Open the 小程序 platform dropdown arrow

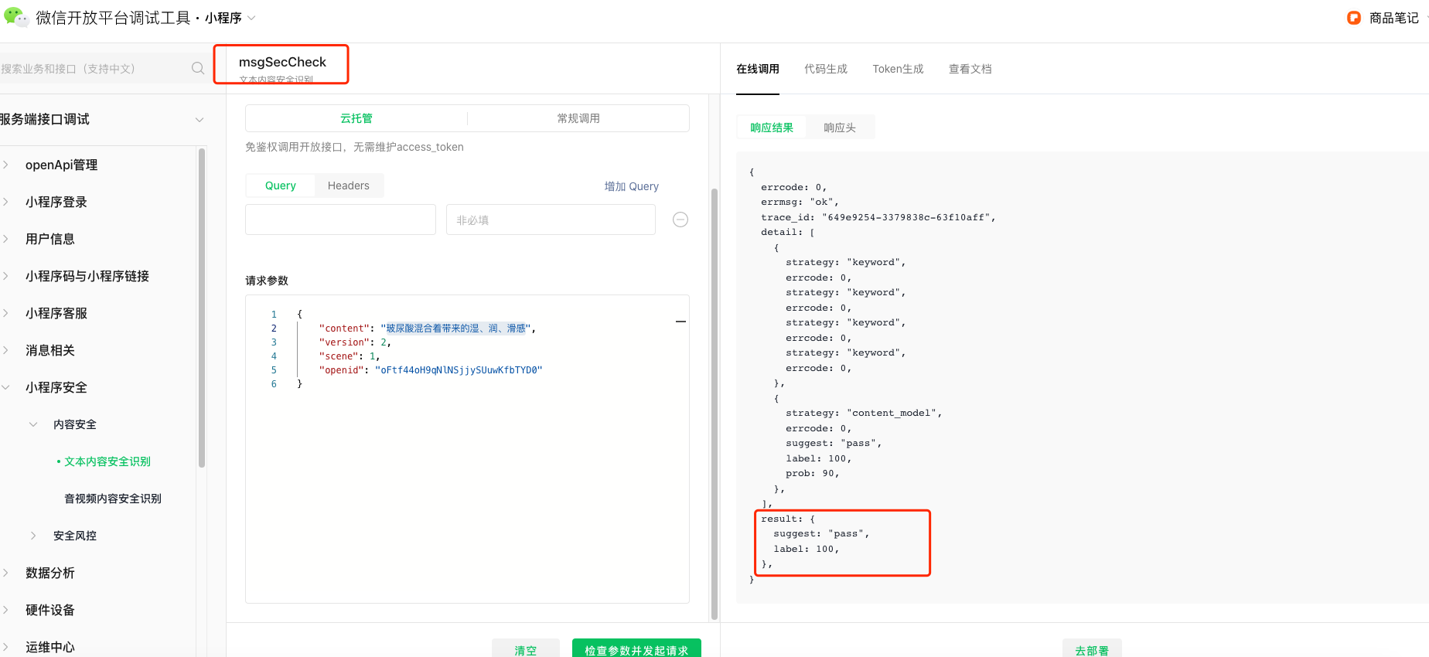(251, 18)
